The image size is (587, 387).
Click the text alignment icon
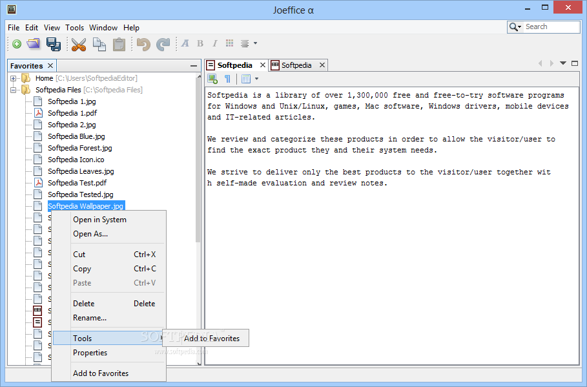click(245, 43)
